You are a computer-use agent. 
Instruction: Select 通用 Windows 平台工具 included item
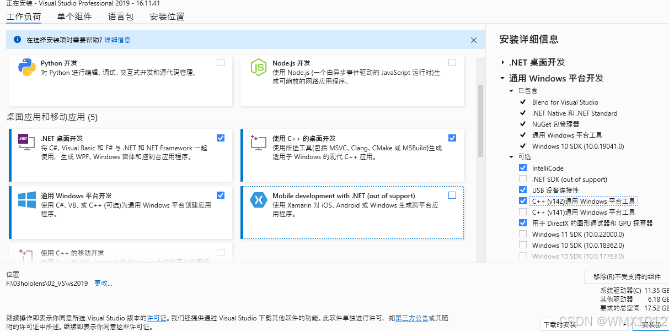tap(567, 135)
